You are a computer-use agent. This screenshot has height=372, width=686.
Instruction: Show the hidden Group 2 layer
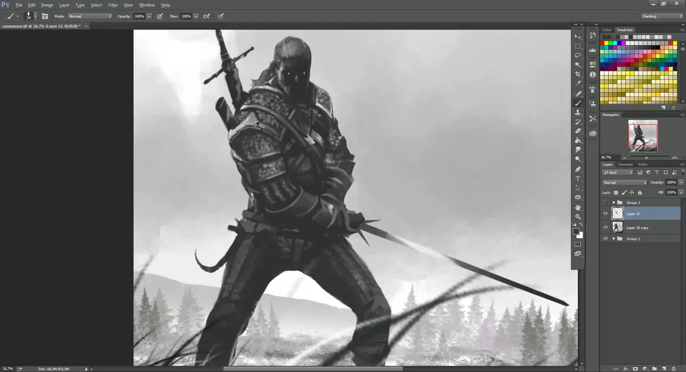(x=606, y=203)
